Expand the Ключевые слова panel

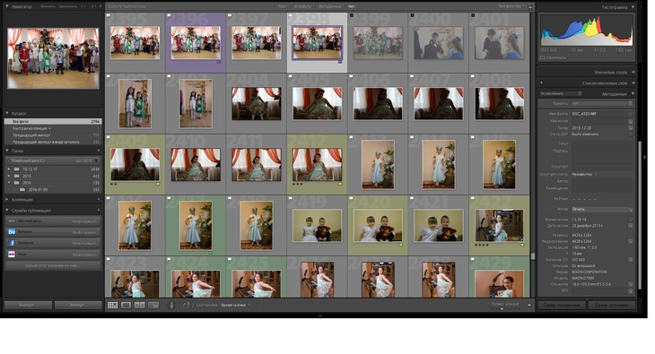[633, 73]
